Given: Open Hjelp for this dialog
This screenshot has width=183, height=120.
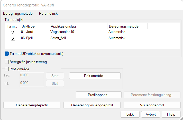Looking at the screenshot, I should point(171,114).
